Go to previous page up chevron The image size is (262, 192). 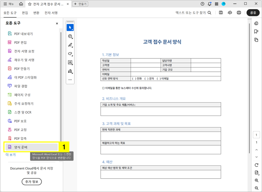pos(256,150)
